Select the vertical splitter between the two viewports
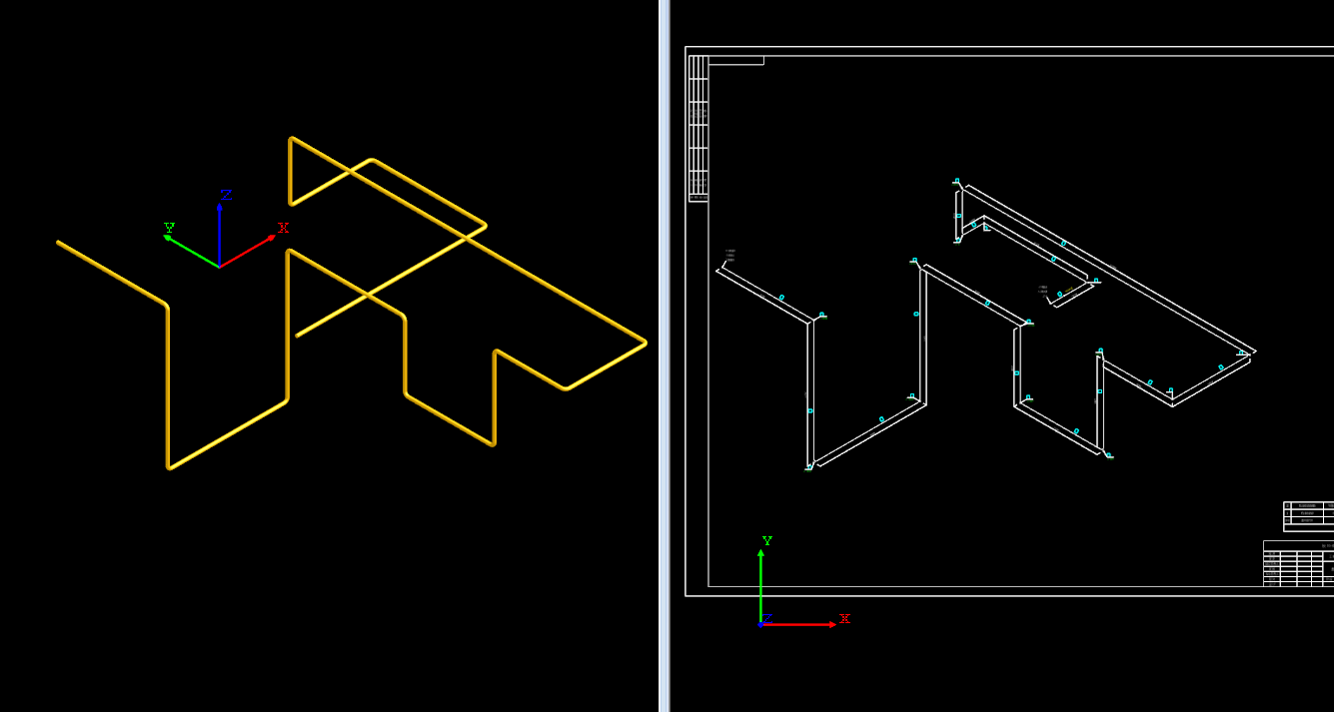 pos(664,356)
